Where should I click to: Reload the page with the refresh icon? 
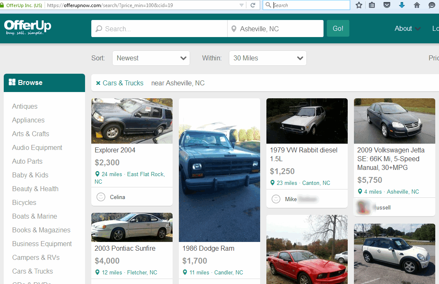pos(253,5)
